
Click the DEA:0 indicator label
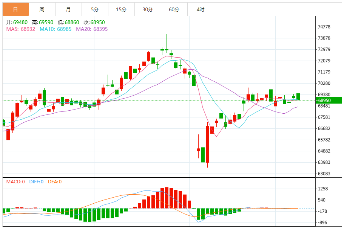point(55,182)
